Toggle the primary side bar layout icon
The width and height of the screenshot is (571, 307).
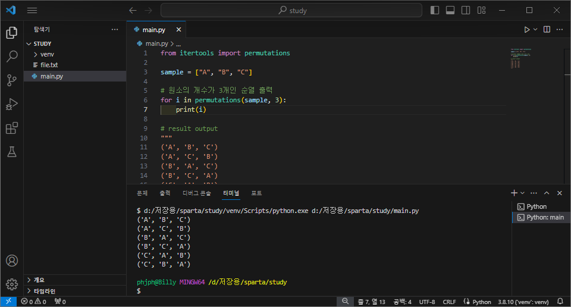(x=434, y=10)
